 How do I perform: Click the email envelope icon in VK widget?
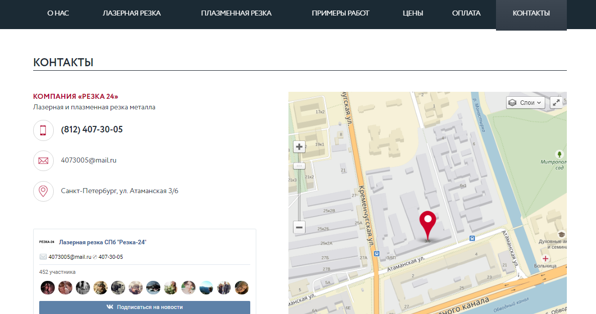point(43,257)
